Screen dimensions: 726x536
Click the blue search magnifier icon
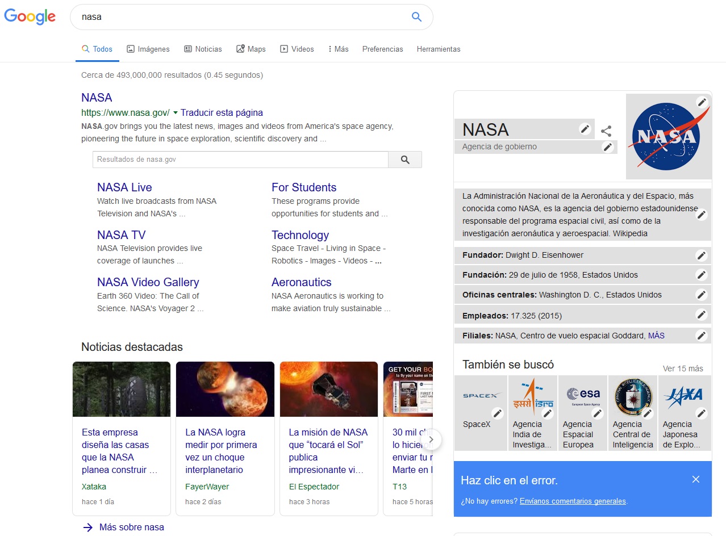pyautogui.click(x=416, y=17)
